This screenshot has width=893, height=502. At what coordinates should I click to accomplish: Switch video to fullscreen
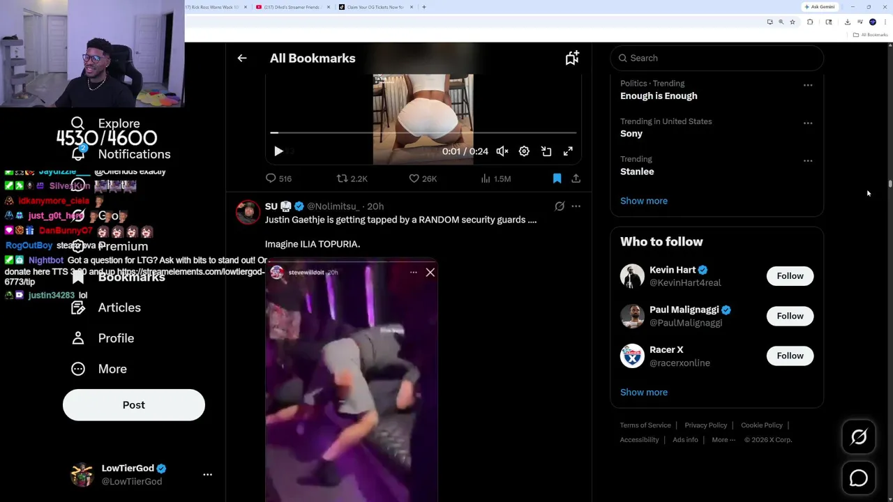(568, 151)
